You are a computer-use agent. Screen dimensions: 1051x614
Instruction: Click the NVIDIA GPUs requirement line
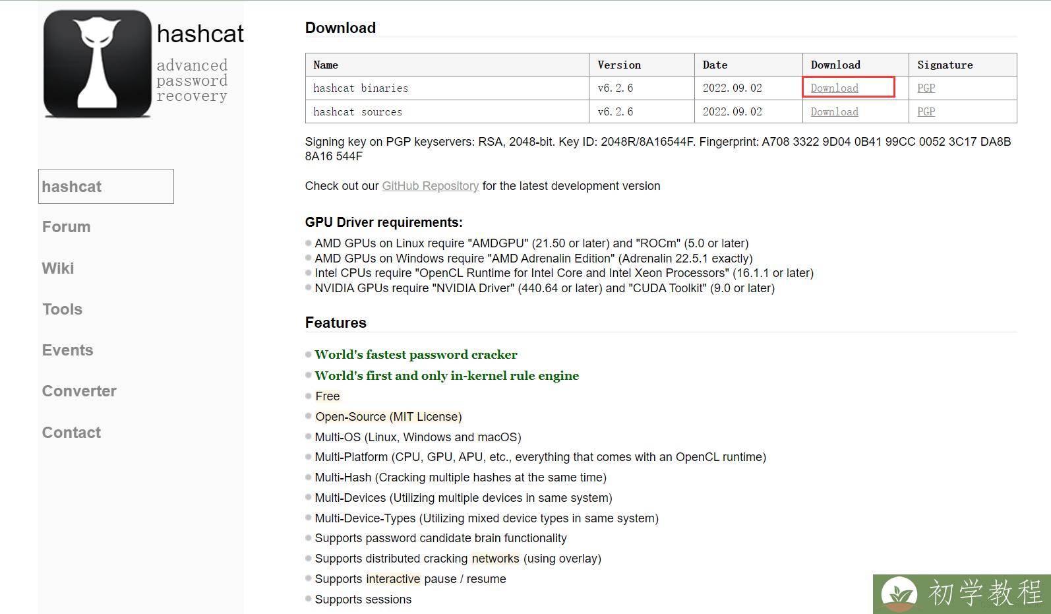click(x=545, y=288)
